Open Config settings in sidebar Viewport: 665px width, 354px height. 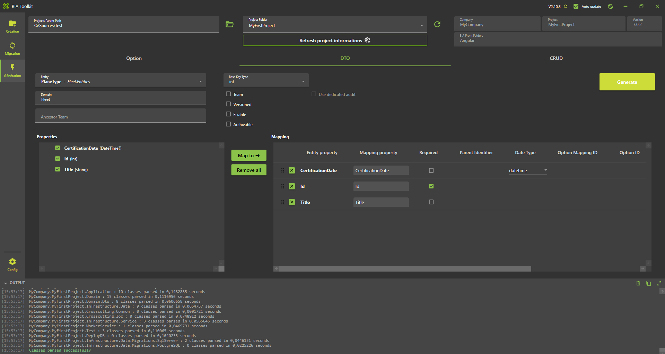12,265
